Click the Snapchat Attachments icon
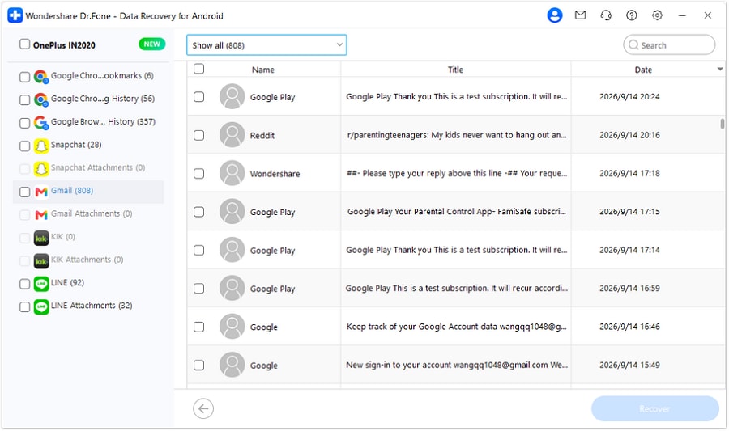The height and width of the screenshot is (431, 729). point(41,168)
